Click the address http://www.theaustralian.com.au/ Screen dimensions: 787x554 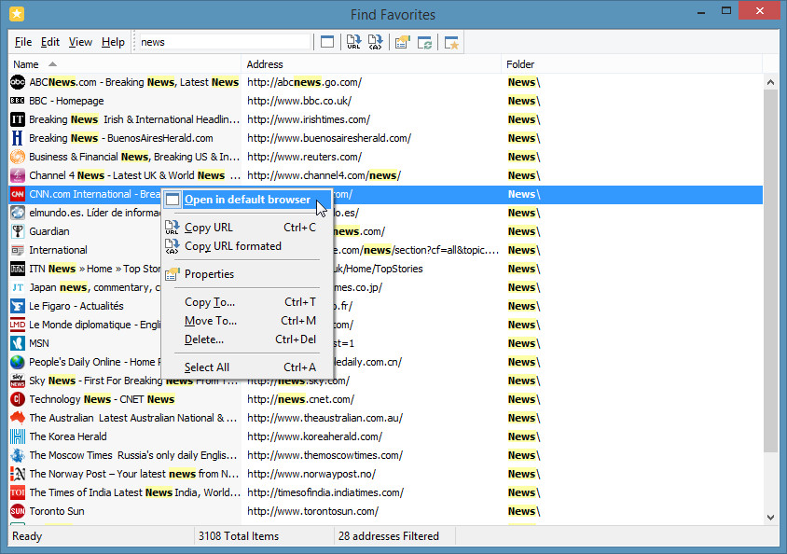324,418
